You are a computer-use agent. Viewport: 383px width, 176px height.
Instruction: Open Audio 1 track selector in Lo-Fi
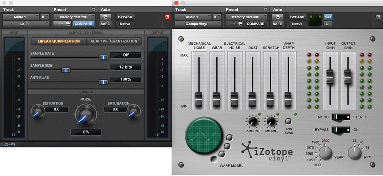click(21, 17)
